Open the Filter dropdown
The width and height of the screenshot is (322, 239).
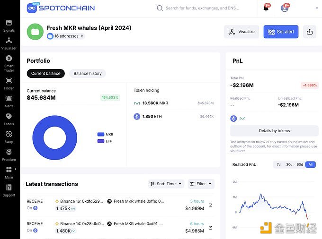tap(201, 184)
